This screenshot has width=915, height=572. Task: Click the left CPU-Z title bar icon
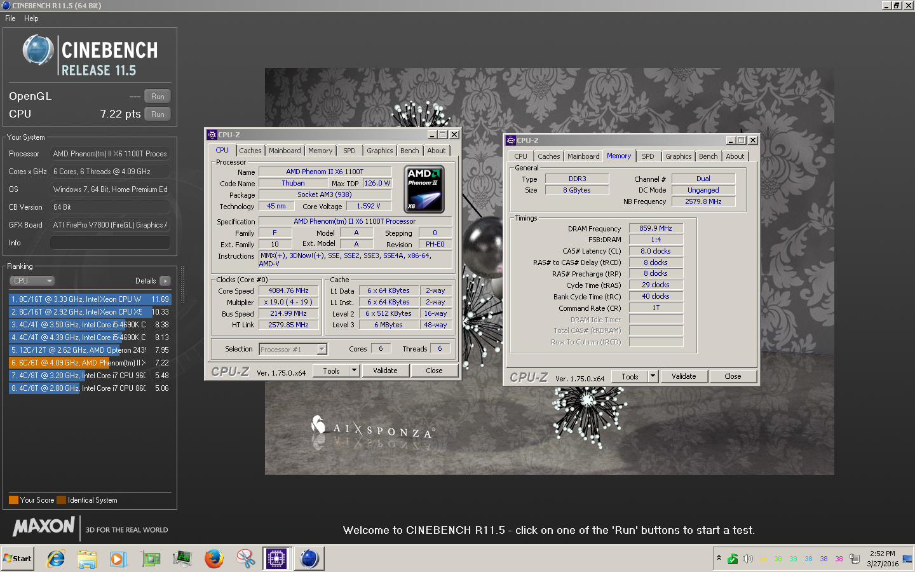(x=212, y=135)
